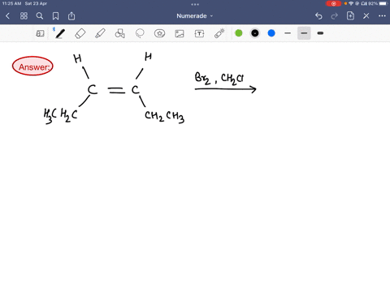Screen dimensions: 390x292
Task: Select the Lasso tool
Action: click(x=140, y=33)
